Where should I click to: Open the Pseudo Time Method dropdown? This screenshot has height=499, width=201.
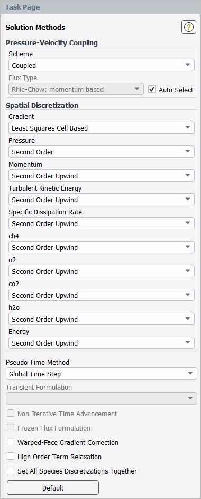[102, 374]
